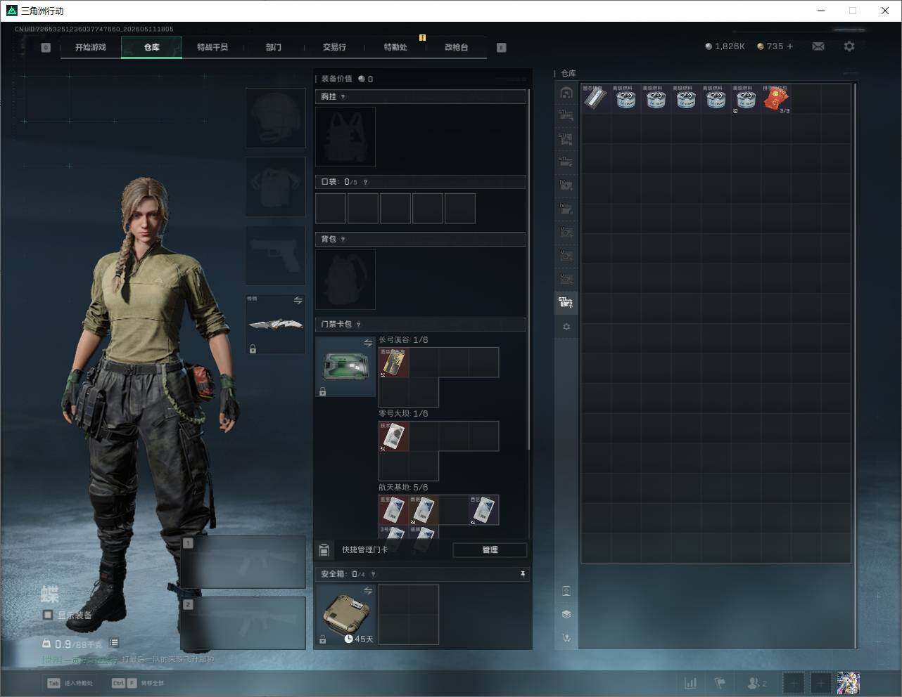The height and width of the screenshot is (697, 902).
Task: Click the warehouse grid scrollbar
Action: 855,365
